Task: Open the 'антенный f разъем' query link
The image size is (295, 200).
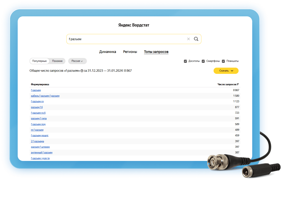Action: click(x=41, y=153)
